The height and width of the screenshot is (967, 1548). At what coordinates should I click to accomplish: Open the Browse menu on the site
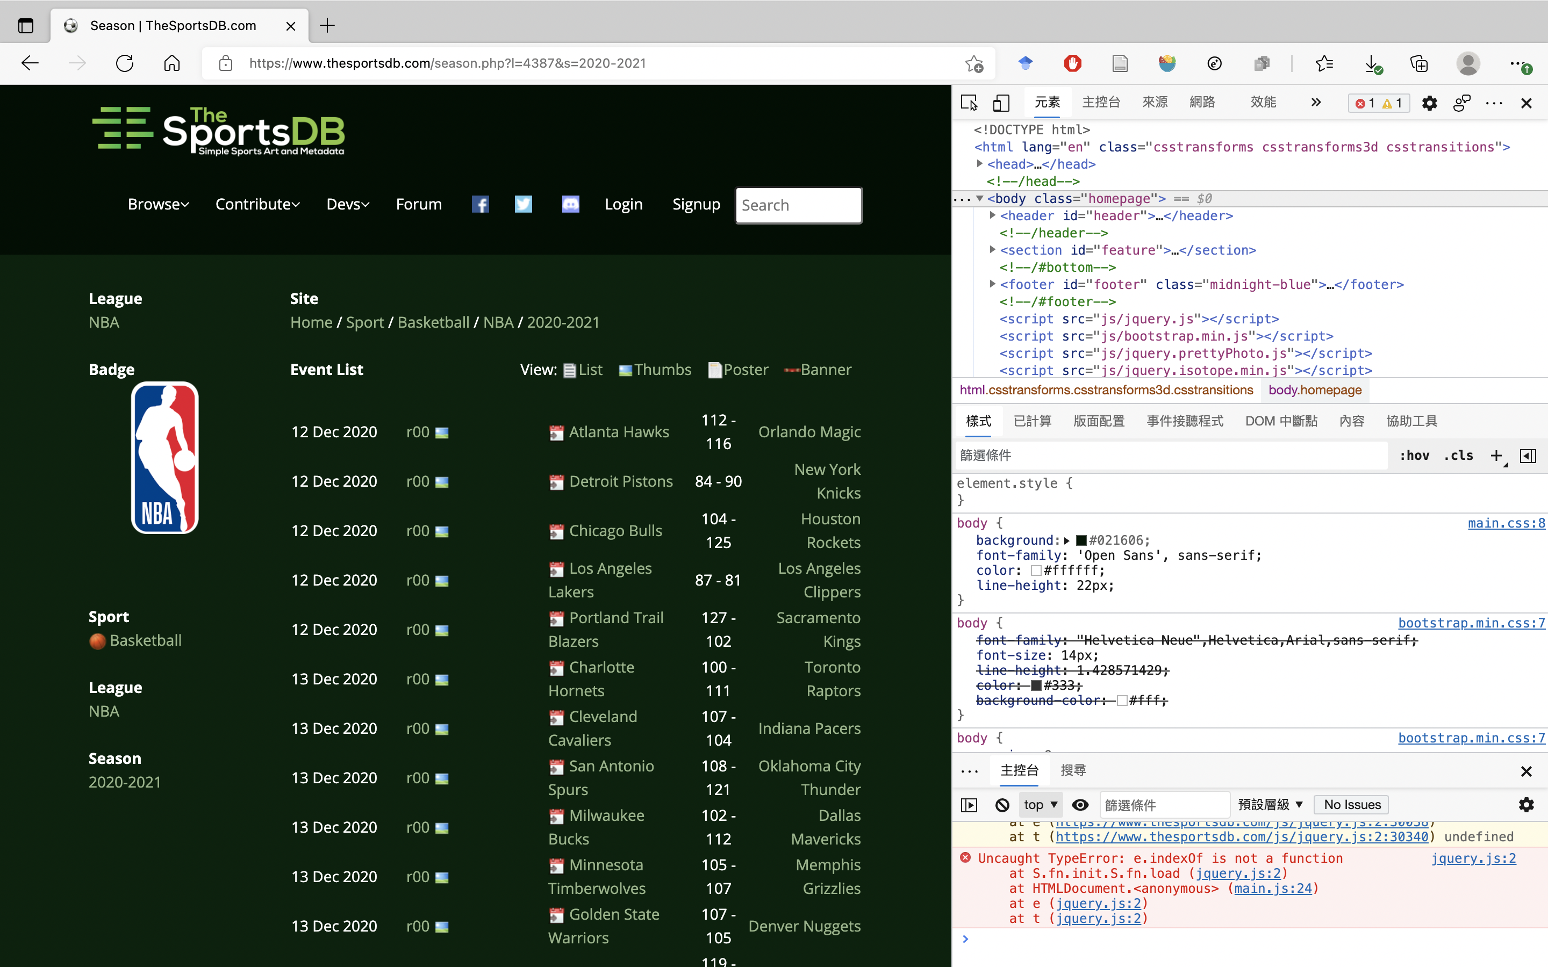click(x=158, y=205)
